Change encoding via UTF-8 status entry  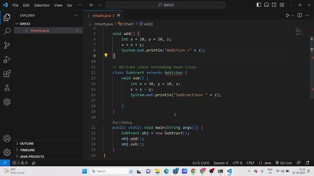[237, 163]
